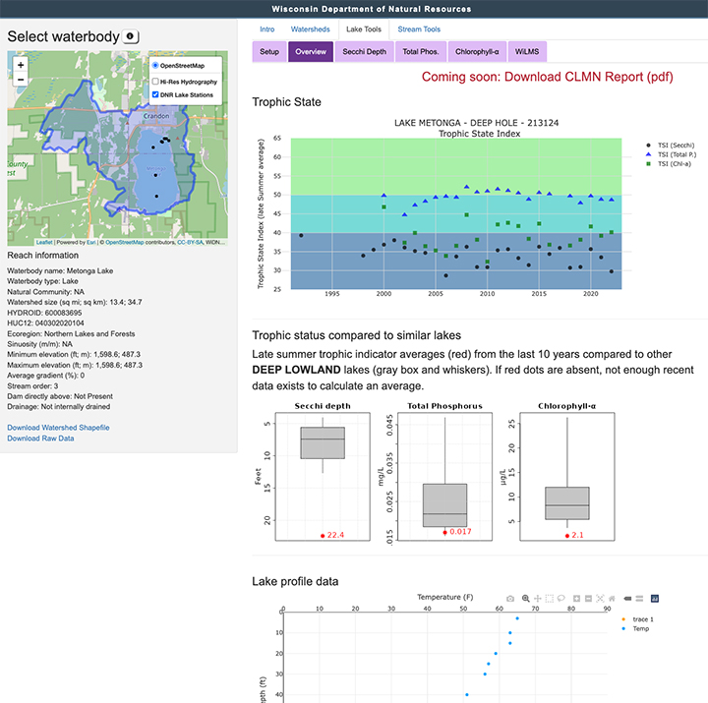708x703 pixels.
Task: Click the red 22.4 Secchi value
Action: point(335,535)
